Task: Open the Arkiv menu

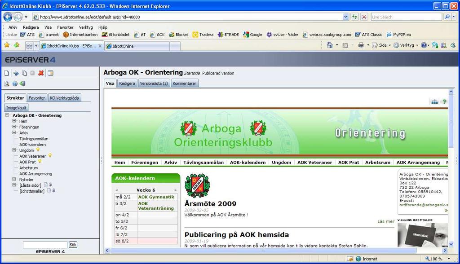Action: [13, 27]
